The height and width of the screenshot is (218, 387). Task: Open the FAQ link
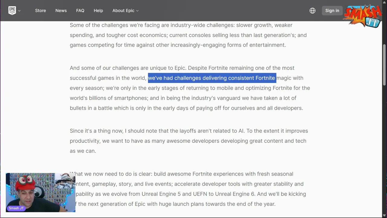(x=80, y=11)
